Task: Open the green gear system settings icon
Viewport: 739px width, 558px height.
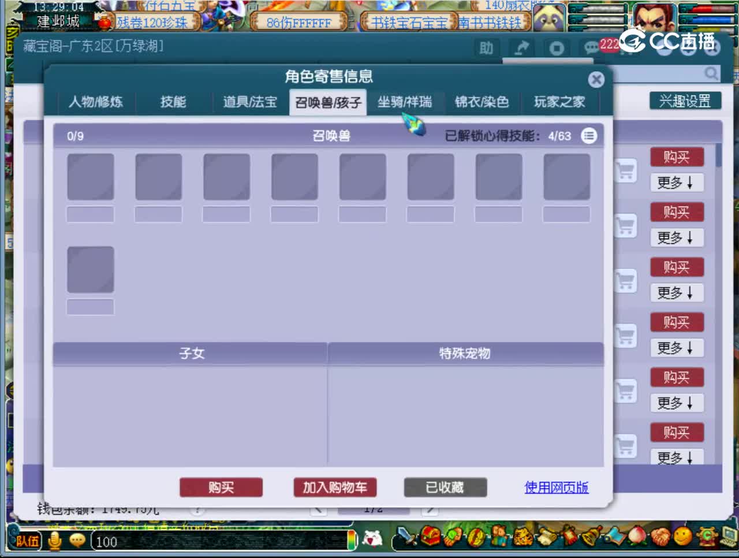Action: click(x=707, y=535)
